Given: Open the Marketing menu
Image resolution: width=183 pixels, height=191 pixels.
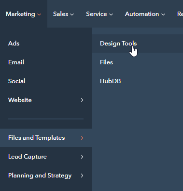Looking at the screenshot, I should (24, 14).
